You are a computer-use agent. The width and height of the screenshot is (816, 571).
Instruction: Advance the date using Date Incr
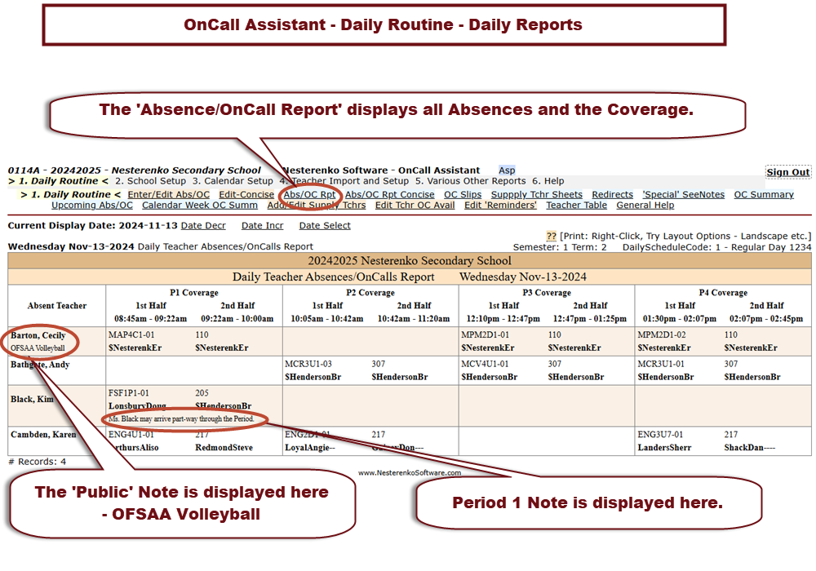coord(263,226)
